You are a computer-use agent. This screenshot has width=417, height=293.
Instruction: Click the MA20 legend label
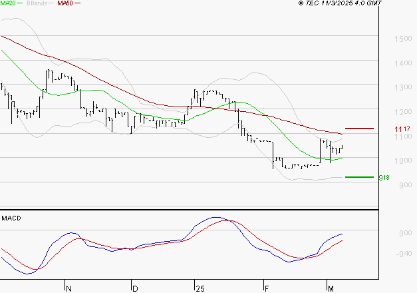tap(8, 3)
